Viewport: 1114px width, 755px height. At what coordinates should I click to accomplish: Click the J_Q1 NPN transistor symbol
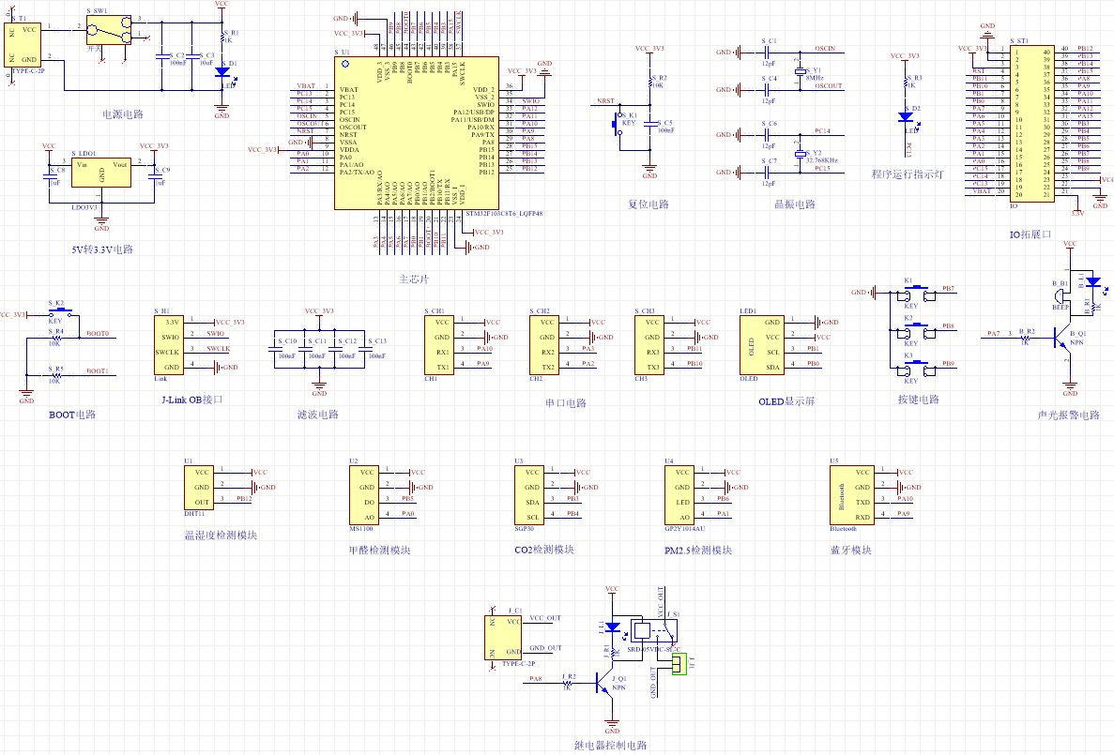point(605,684)
